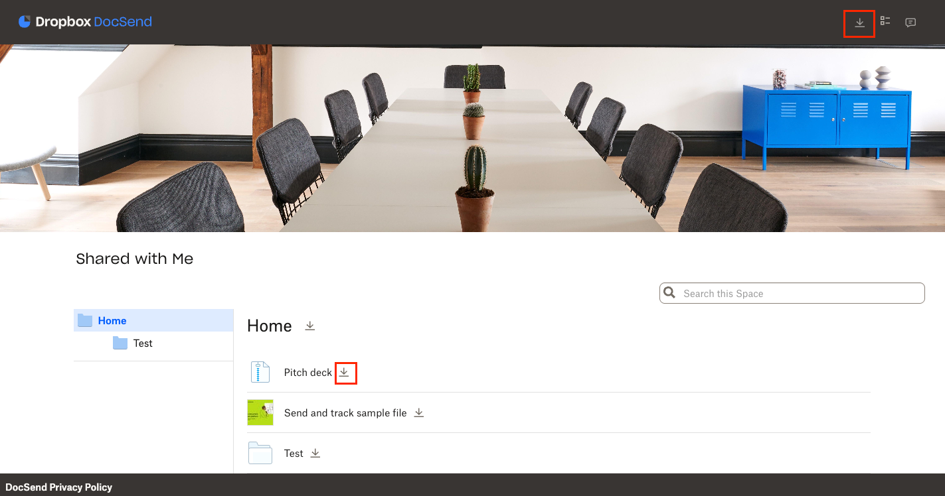The height and width of the screenshot is (496, 945).
Task: Click the Search this Space field
Action: point(792,293)
